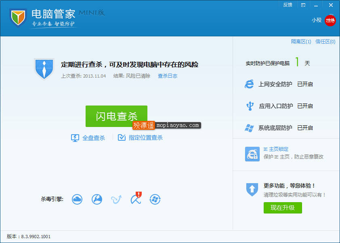Click the 电脑管家 shield logo
This screenshot has height=243, width=340.
tap(18, 18)
